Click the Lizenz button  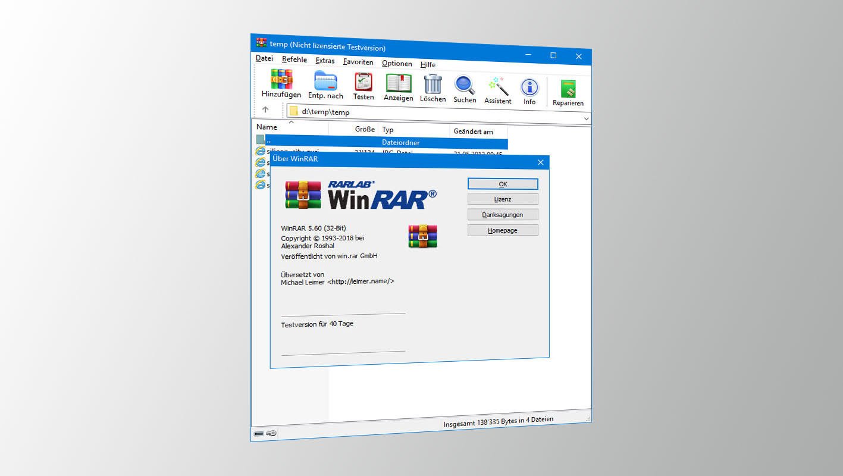tap(503, 199)
